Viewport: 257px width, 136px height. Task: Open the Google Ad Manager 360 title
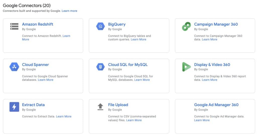216,105
